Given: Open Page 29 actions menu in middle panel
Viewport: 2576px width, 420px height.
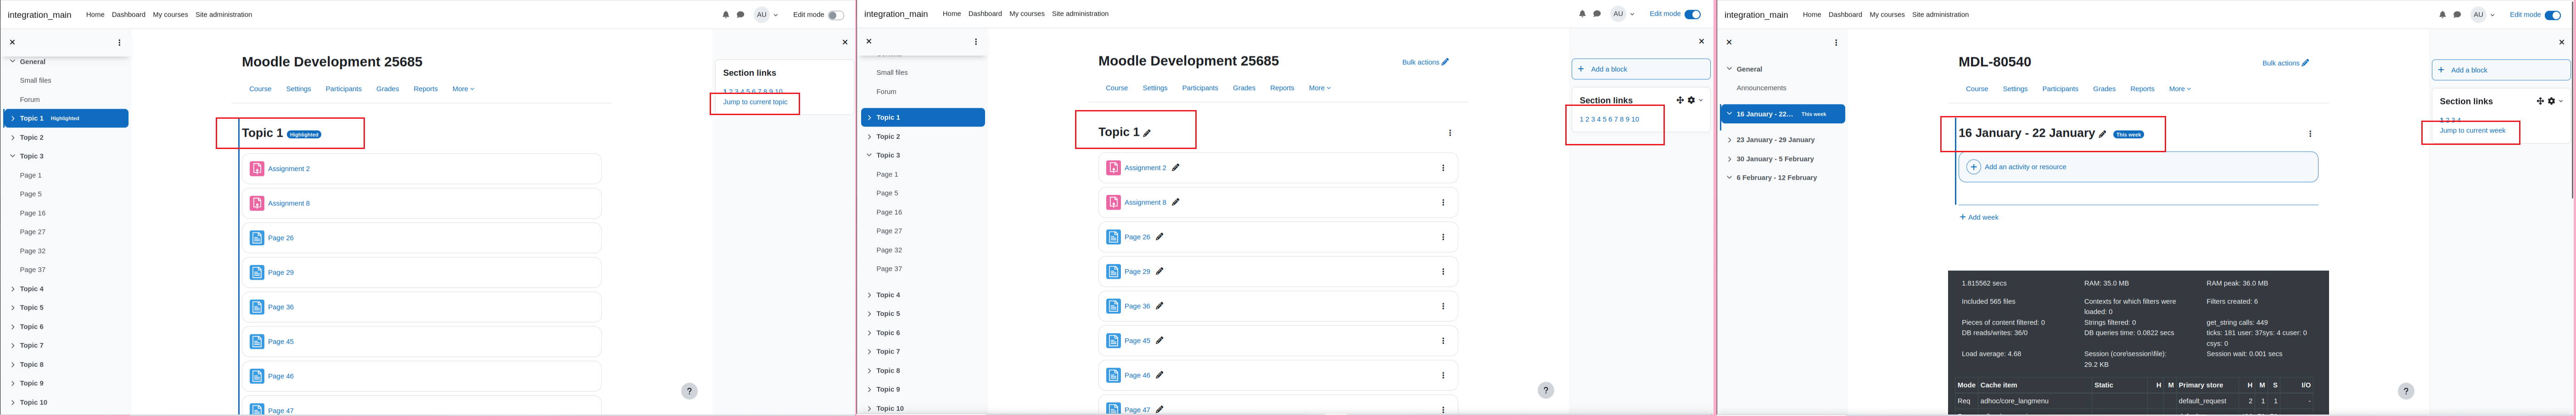Looking at the screenshot, I should click(x=1443, y=272).
